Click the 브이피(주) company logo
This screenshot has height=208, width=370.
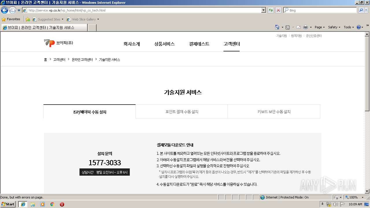click(x=58, y=43)
